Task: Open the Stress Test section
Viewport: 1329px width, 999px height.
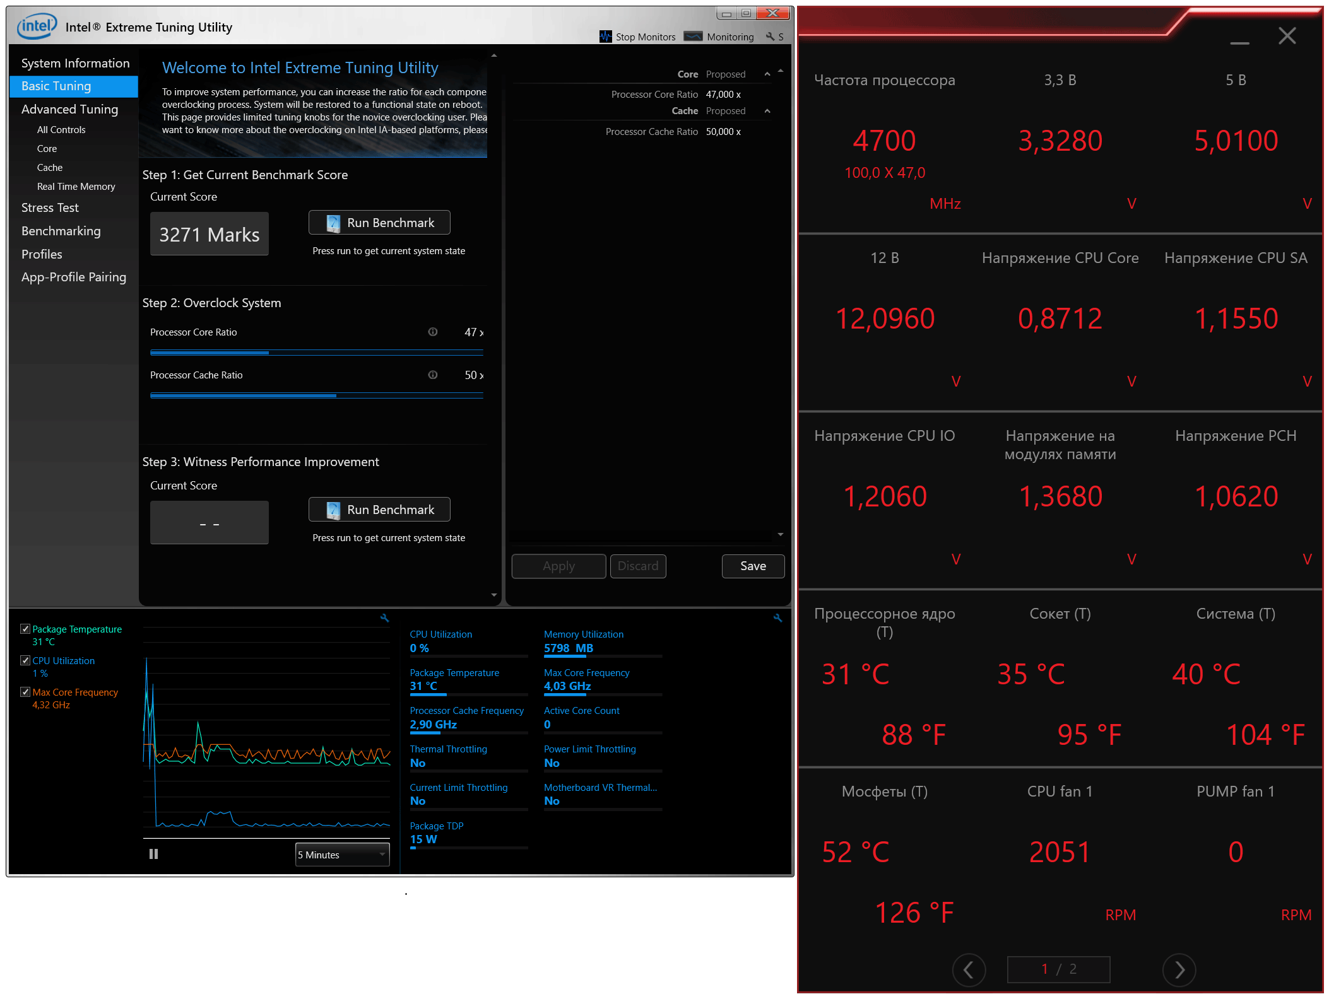Action: click(x=50, y=207)
